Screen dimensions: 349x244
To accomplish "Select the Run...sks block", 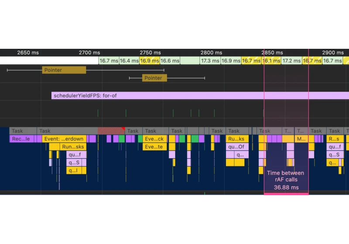I will tap(73, 147).
